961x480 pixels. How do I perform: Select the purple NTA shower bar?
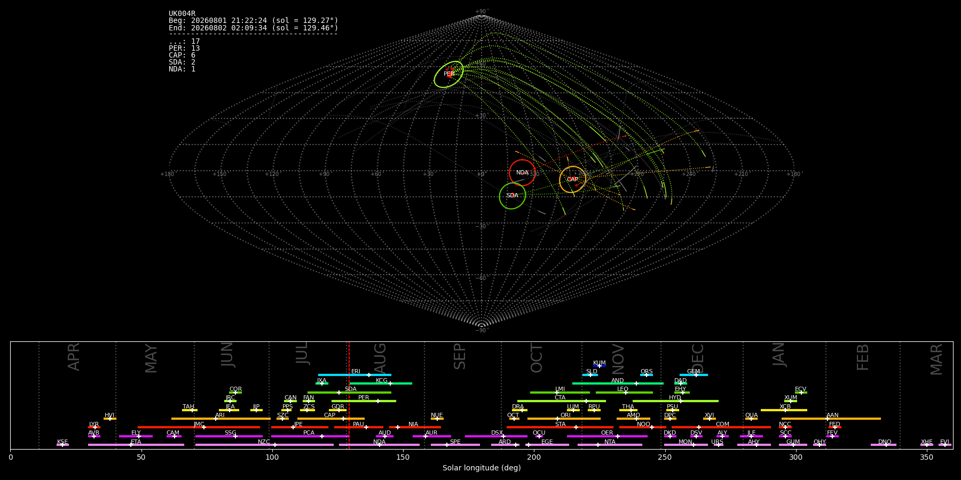[610, 445]
